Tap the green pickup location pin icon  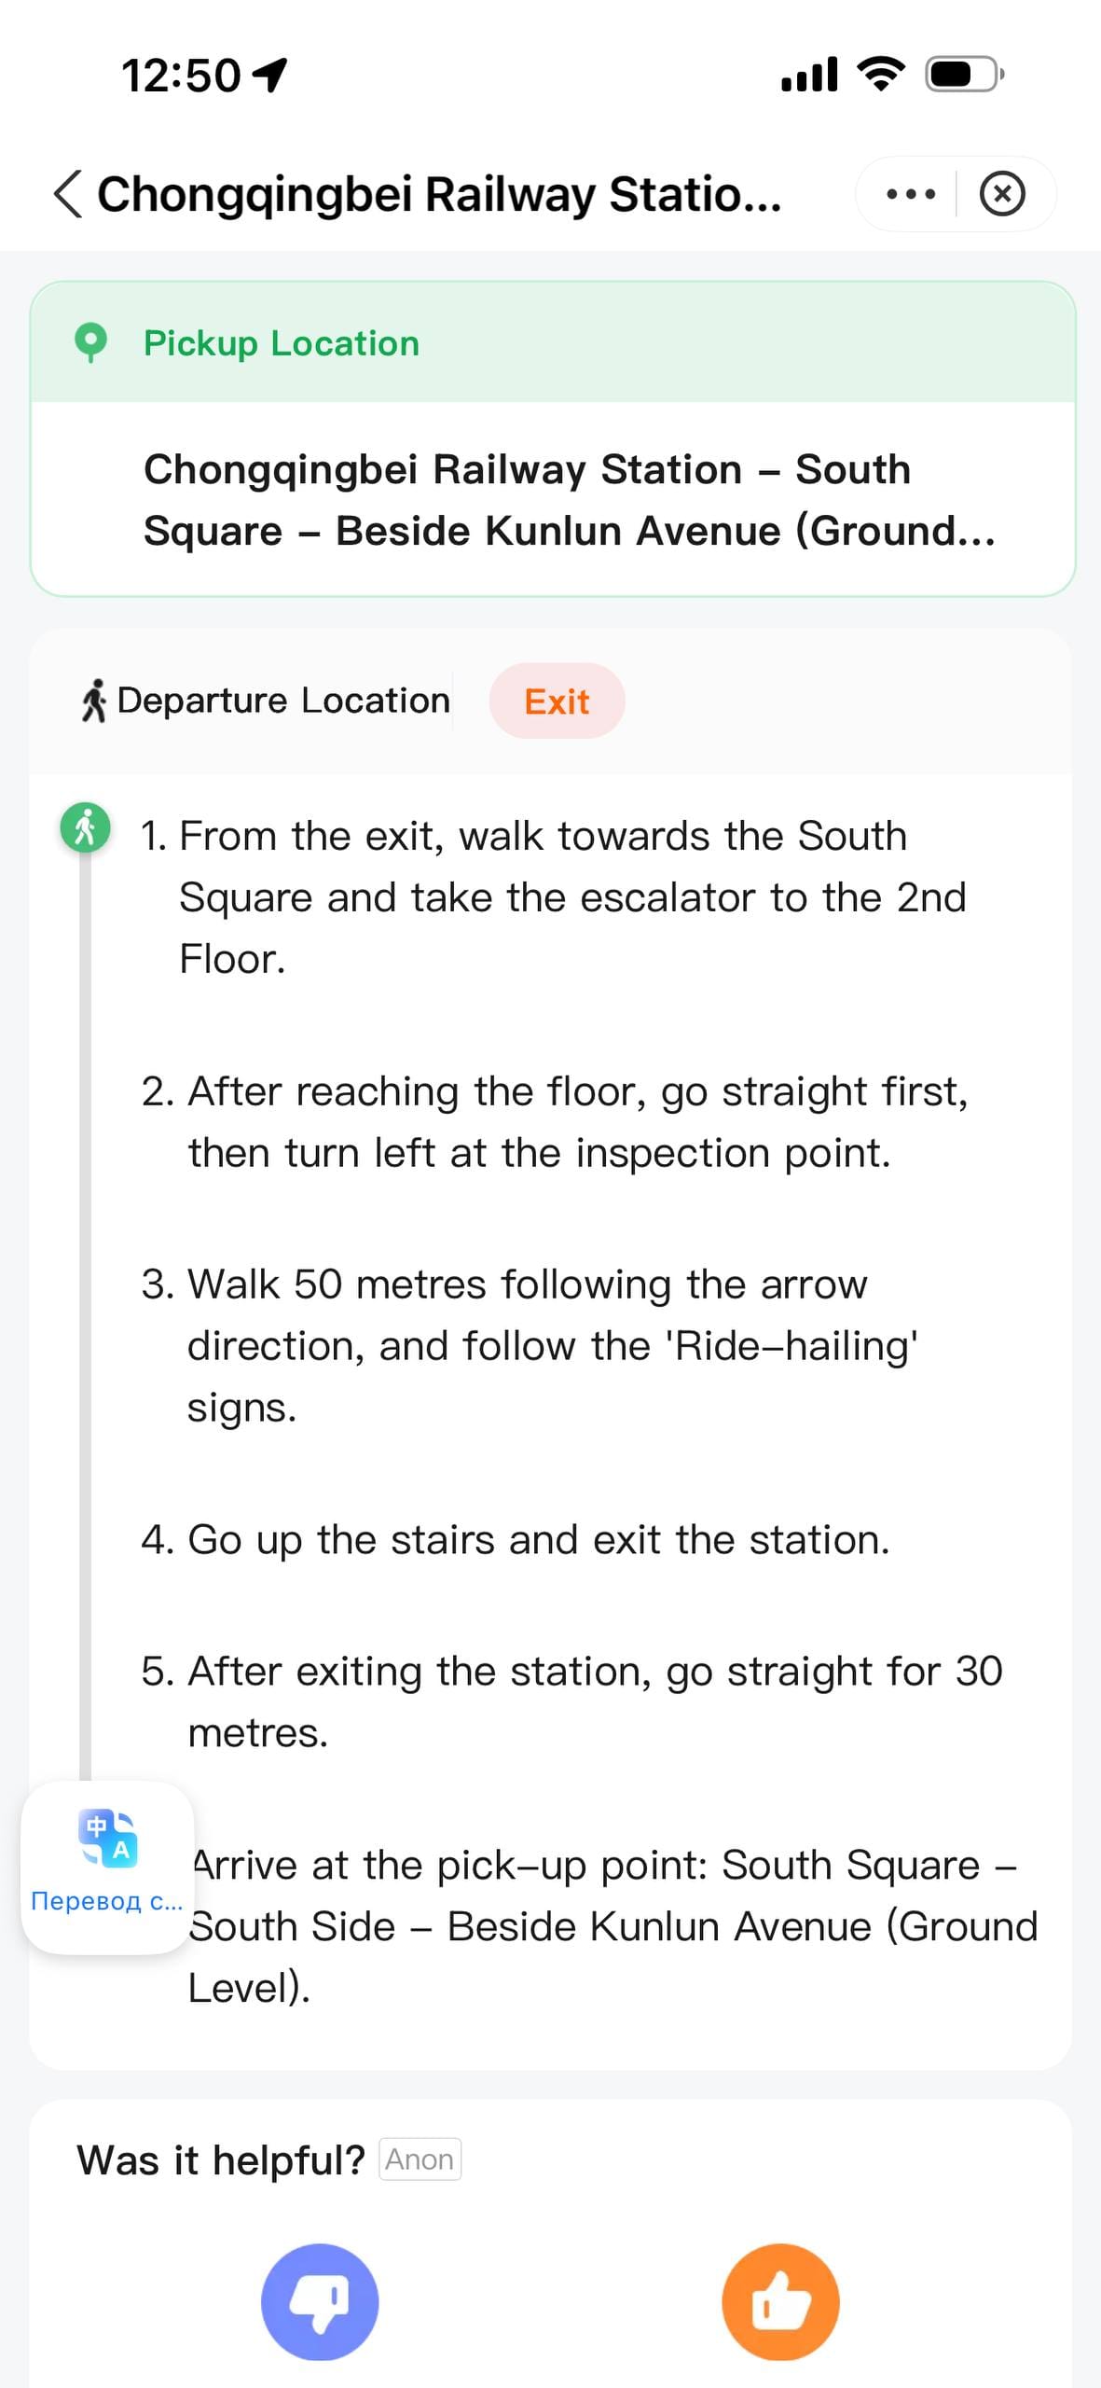tap(90, 342)
